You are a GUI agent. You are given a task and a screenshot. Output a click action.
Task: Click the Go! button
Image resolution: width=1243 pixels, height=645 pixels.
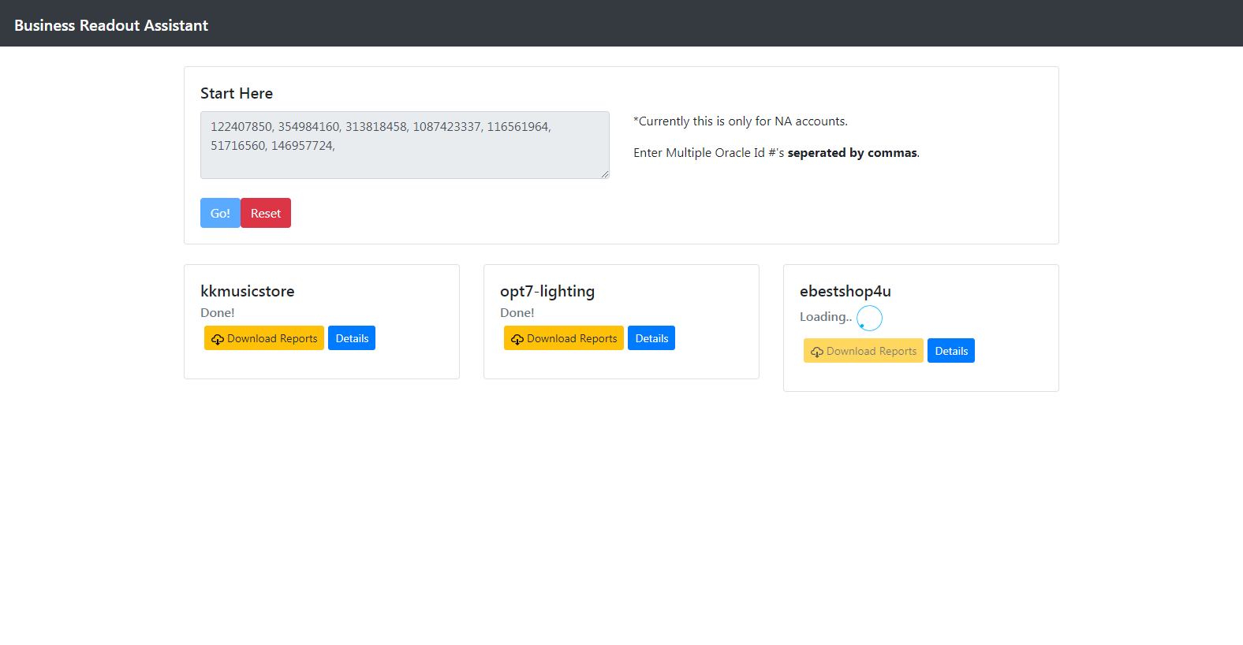tap(220, 213)
